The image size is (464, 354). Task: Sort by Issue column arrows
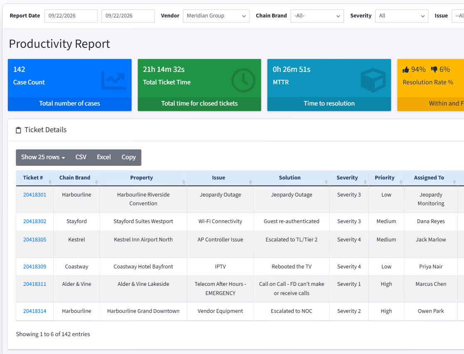coord(250,182)
